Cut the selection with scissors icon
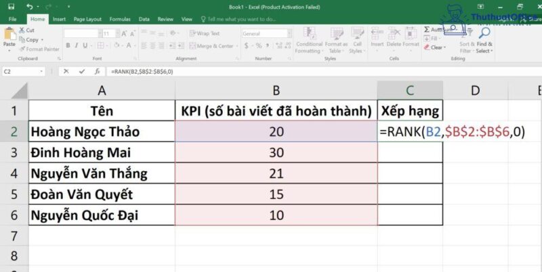The width and height of the screenshot is (542, 272). (27, 30)
